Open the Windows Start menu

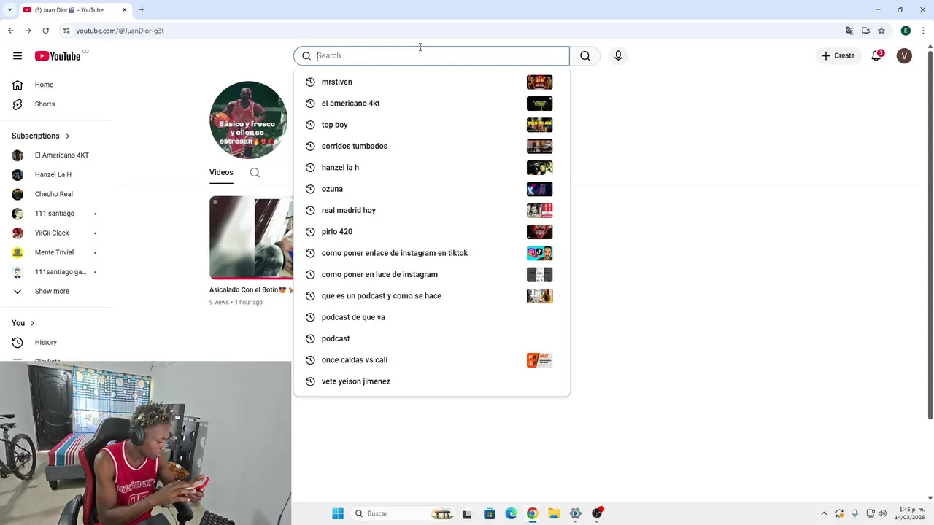338,514
